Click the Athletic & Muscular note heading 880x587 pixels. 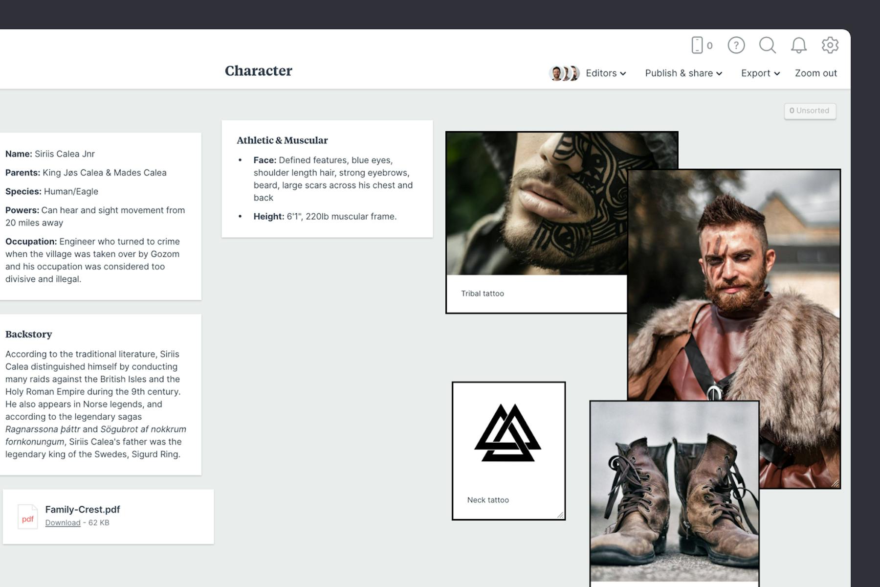(x=282, y=140)
